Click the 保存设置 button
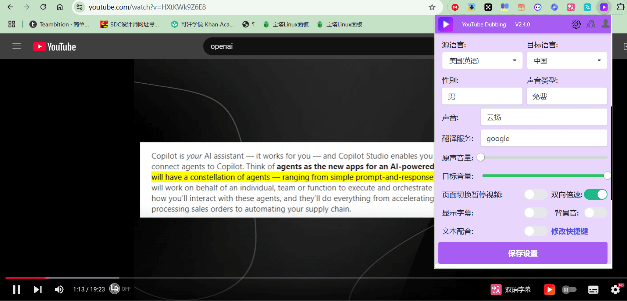Screen dimensions: 627x301 tap(523, 253)
